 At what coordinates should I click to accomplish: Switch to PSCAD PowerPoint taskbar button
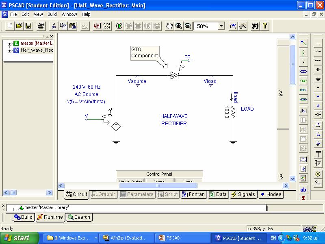click(182, 238)
